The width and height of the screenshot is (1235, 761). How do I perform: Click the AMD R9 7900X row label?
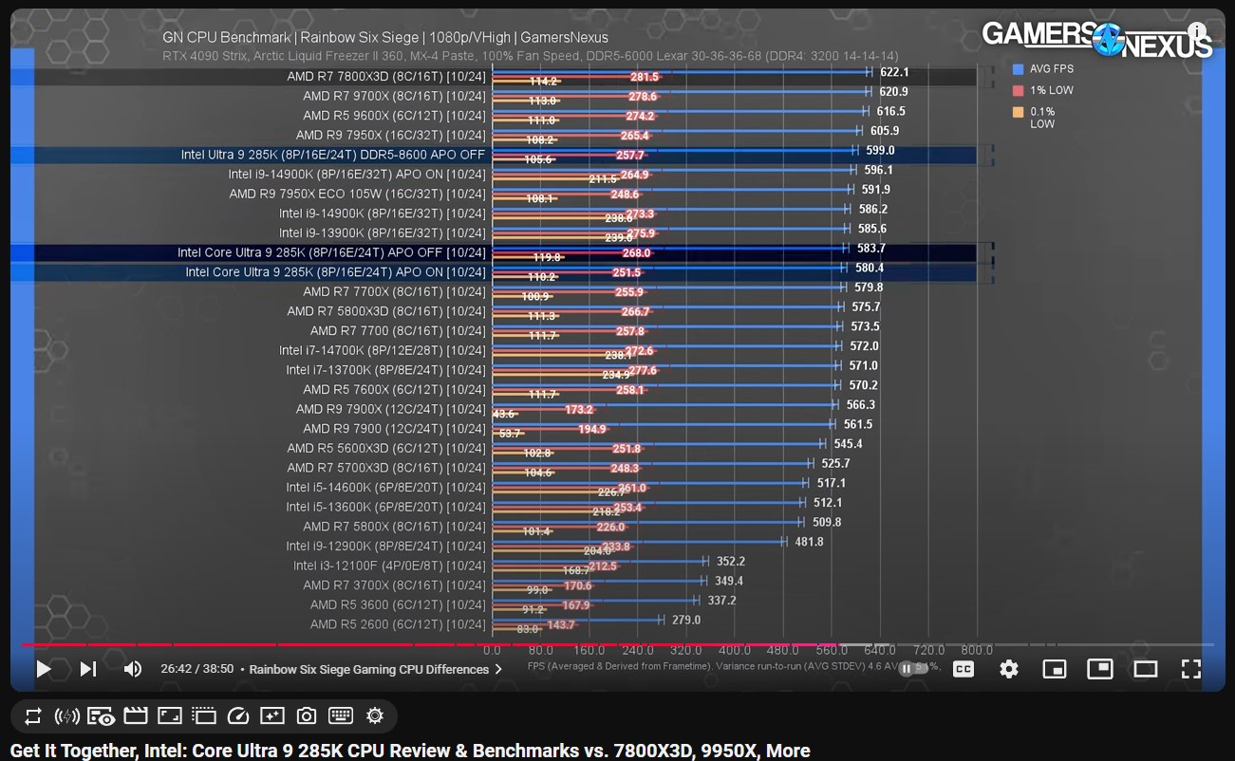tap(391, 409)
